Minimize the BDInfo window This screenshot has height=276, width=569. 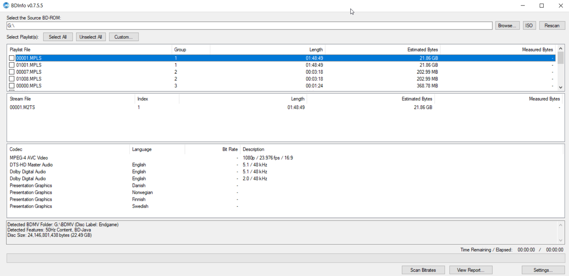pyautogui.click(x=522, y=5)
